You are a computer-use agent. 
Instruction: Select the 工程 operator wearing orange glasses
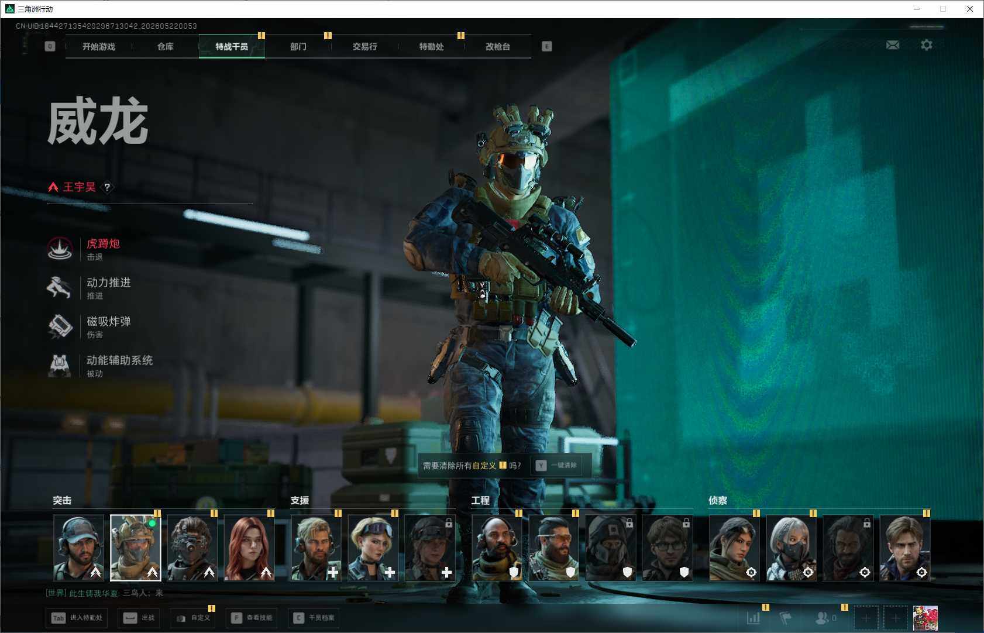[554, 548]
